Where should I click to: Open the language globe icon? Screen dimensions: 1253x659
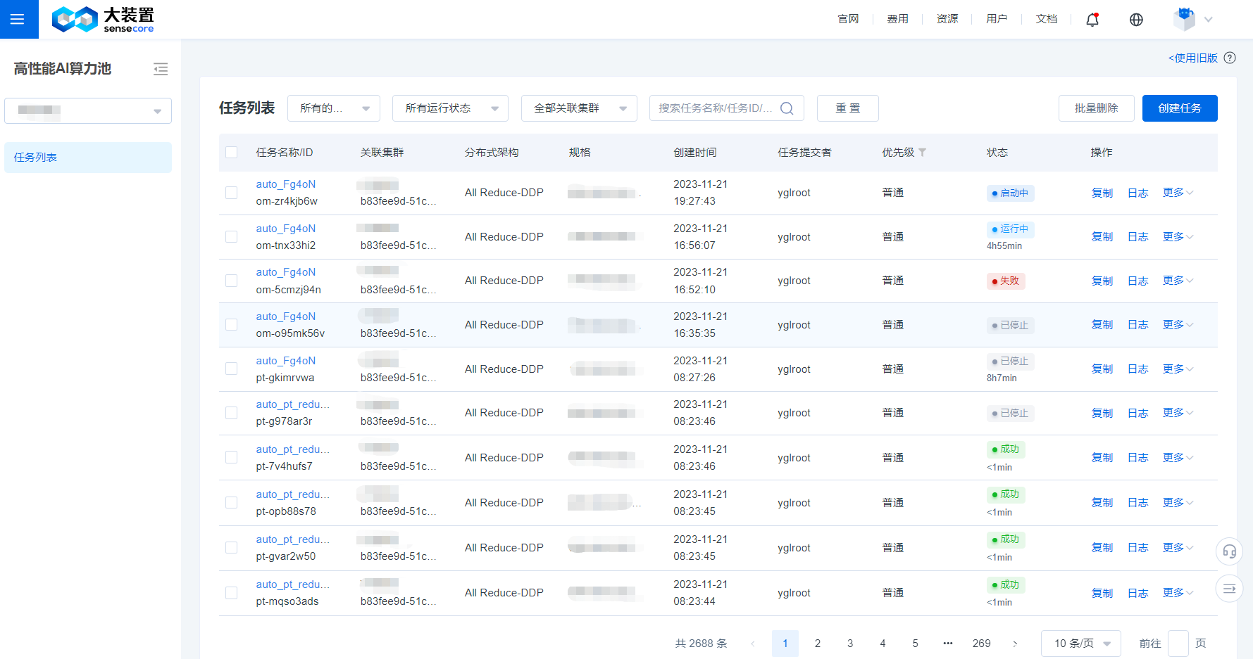[1136, 20]
